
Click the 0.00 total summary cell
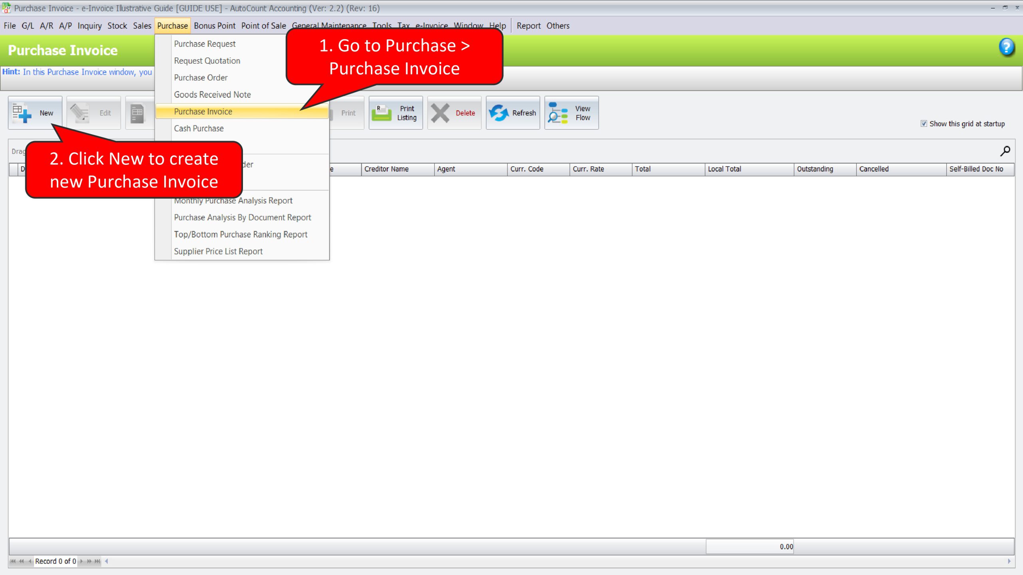tap(750, 547)
